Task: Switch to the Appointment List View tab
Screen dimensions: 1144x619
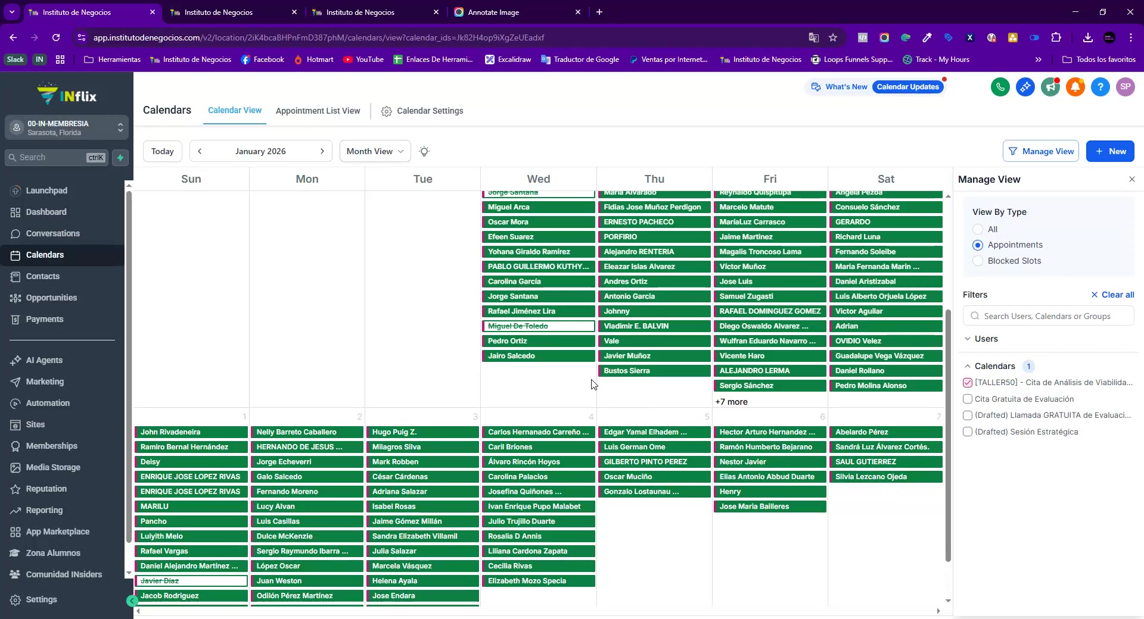Action: [x=318, y=111]
